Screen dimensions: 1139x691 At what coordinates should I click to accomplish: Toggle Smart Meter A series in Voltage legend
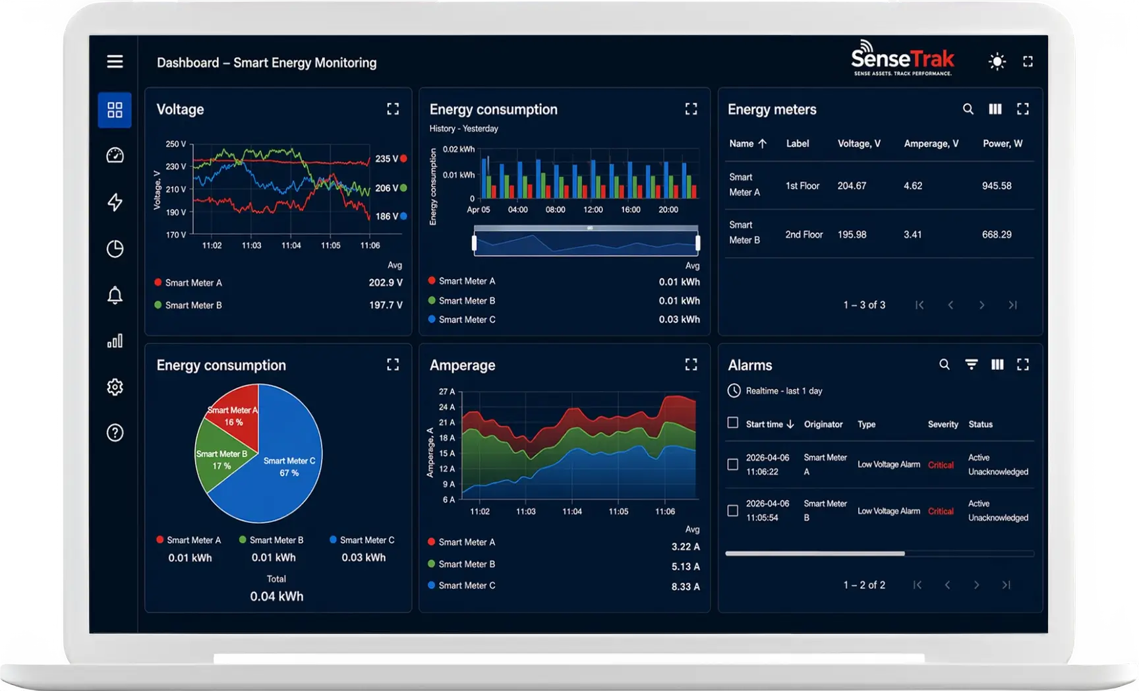click(189, 282)
